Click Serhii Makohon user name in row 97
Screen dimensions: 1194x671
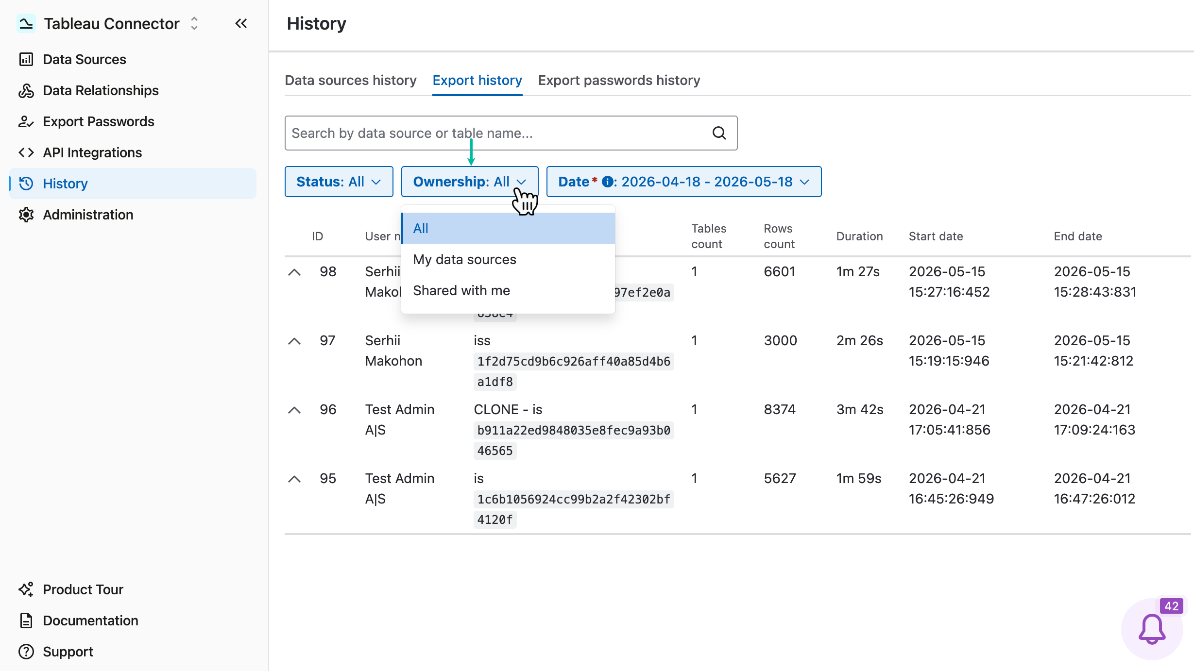point(393,351)
